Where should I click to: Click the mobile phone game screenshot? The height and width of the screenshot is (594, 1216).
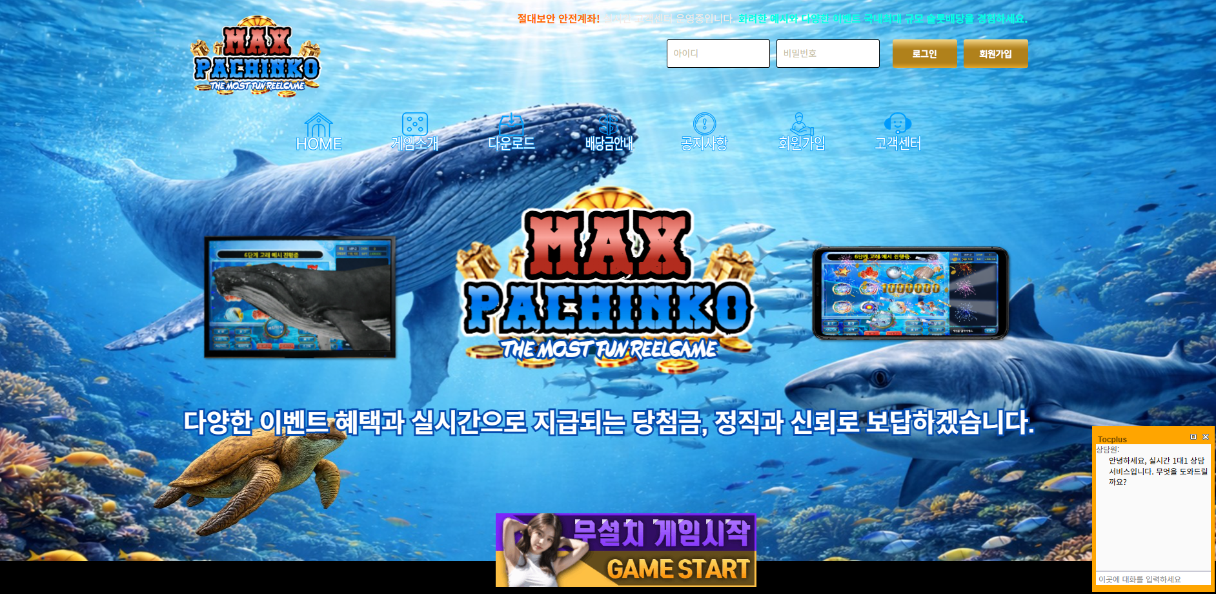coord(910,293)
